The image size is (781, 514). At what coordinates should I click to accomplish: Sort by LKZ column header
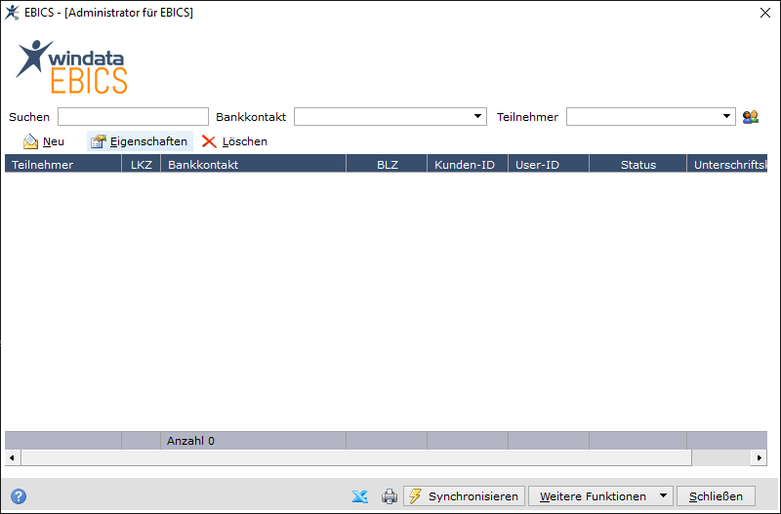point(141,164)
